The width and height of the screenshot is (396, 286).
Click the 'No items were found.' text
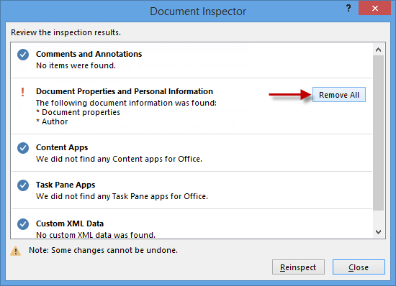76,65
